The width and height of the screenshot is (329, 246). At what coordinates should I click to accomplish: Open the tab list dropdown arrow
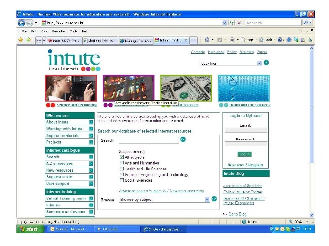tap(44, 41)
